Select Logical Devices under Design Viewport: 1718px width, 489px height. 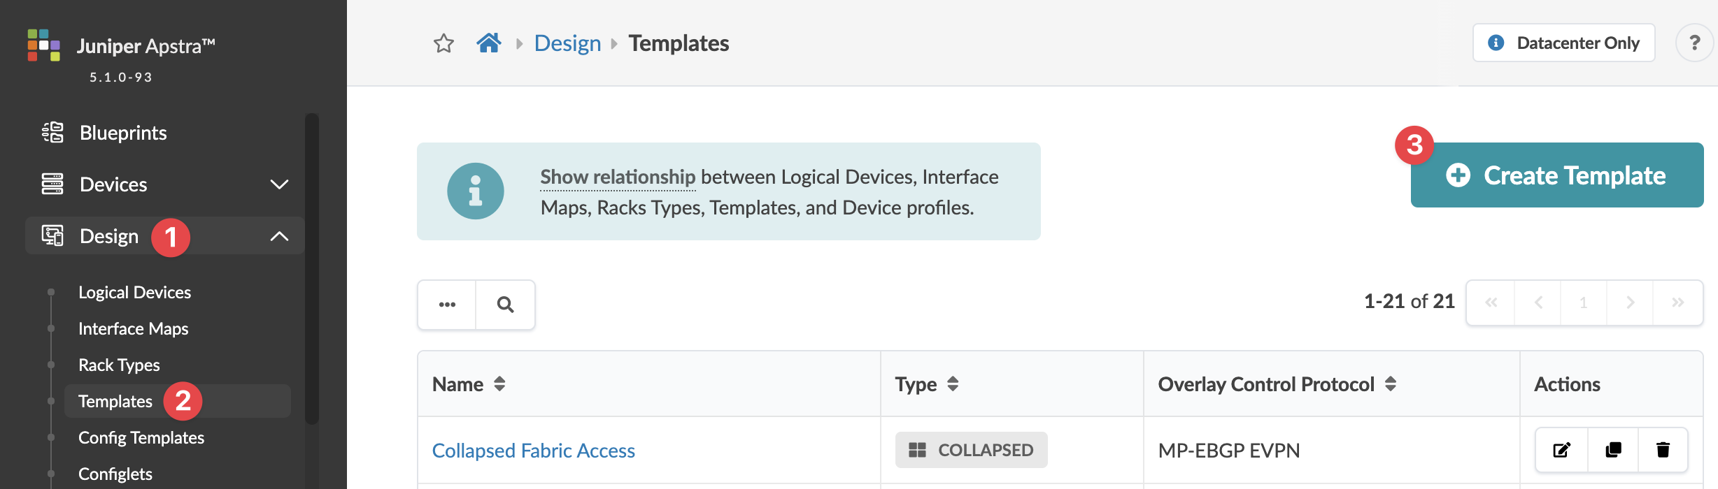click(x=134, y=292)
